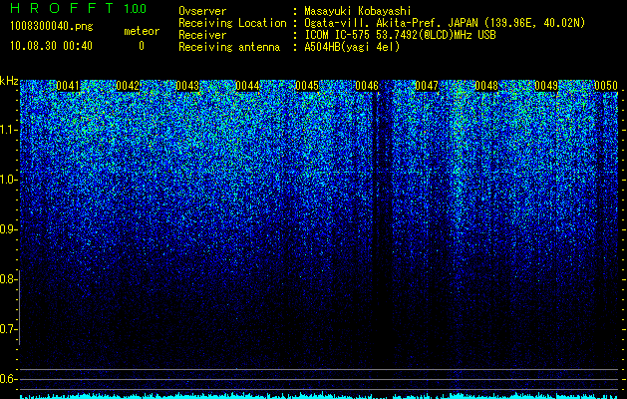This screenshot has height=399, width=627.
Task: Click the cyan signal level graph at bottom
Action: (x=319, y=395)
